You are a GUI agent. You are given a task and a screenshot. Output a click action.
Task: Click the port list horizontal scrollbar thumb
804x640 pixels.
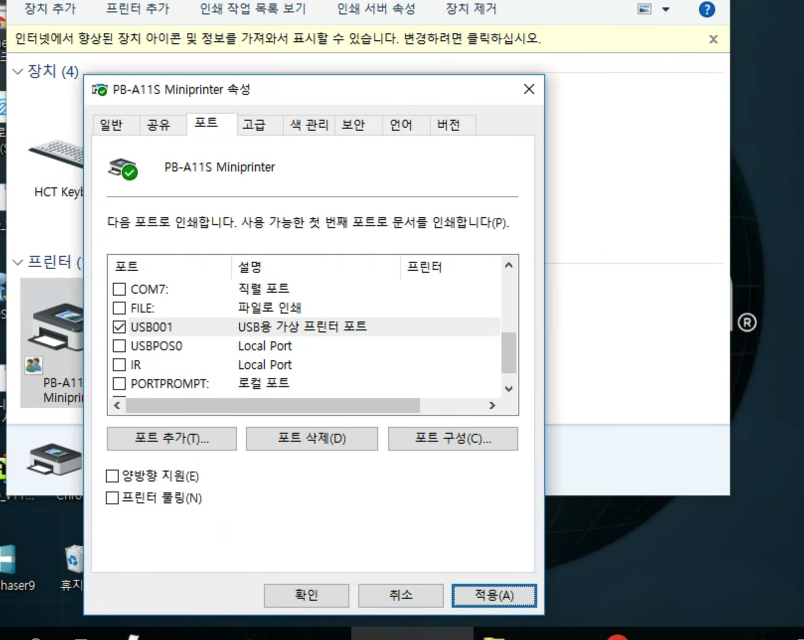273,405
